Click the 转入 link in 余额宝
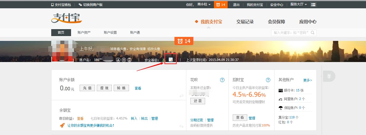The height and width of the screenshot is (135, 366). click(134, 118)
